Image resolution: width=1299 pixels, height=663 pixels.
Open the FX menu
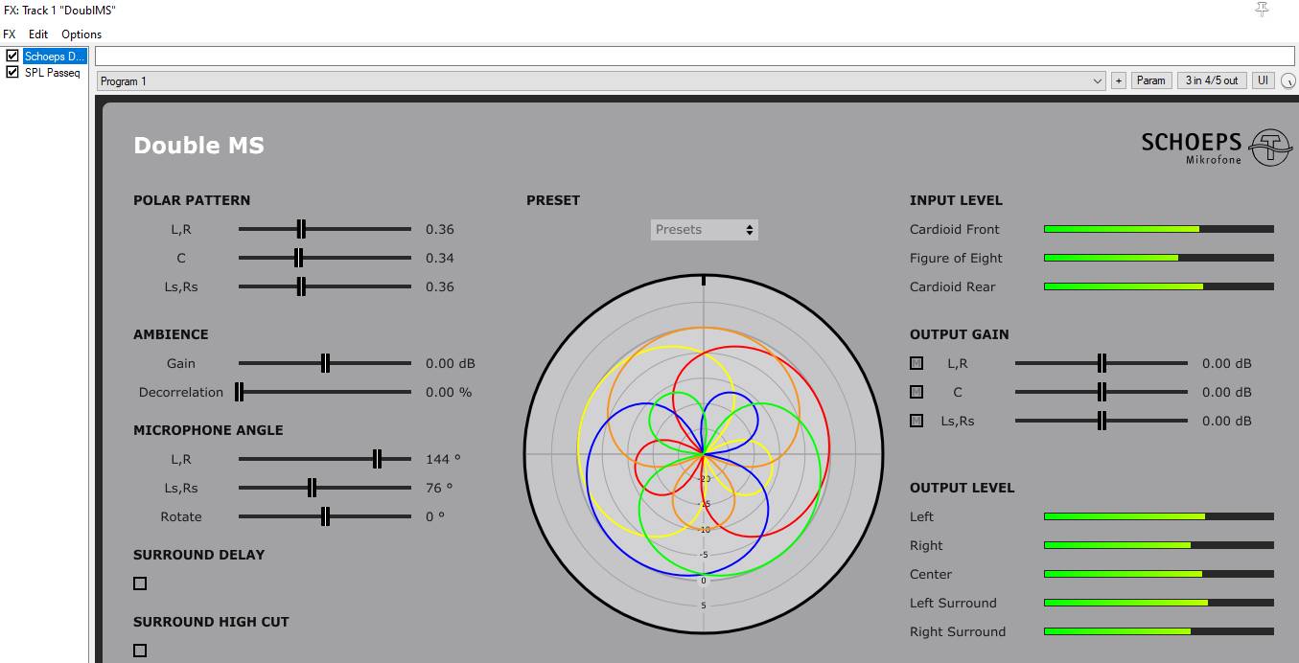coord(10,34)
